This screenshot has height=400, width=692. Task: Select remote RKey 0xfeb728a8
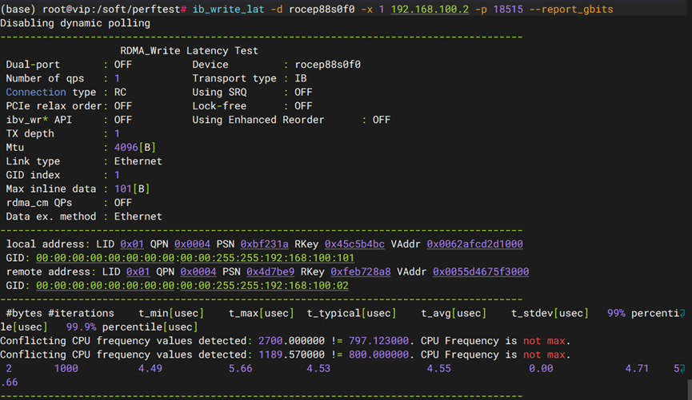pos(361,271)
